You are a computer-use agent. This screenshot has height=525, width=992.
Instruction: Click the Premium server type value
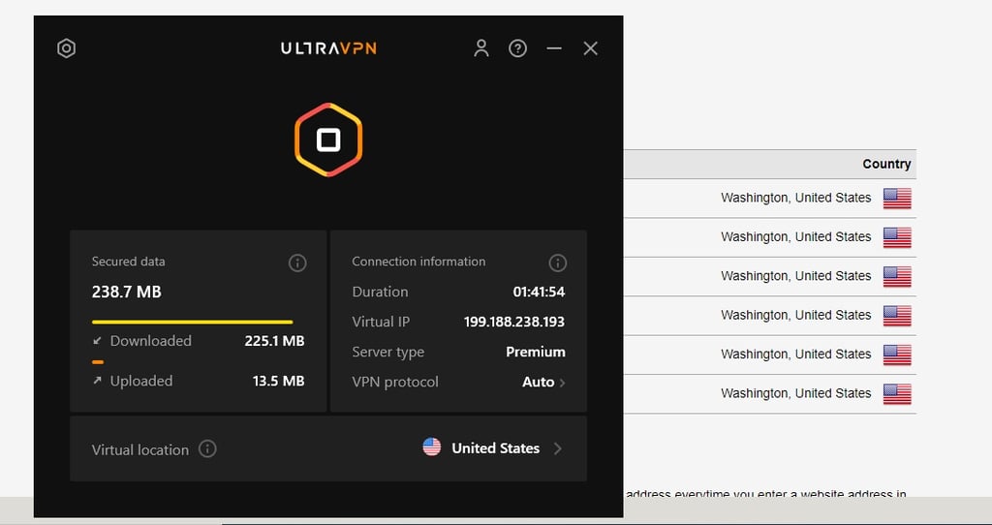pyautogui.click(x=535, y=353)
